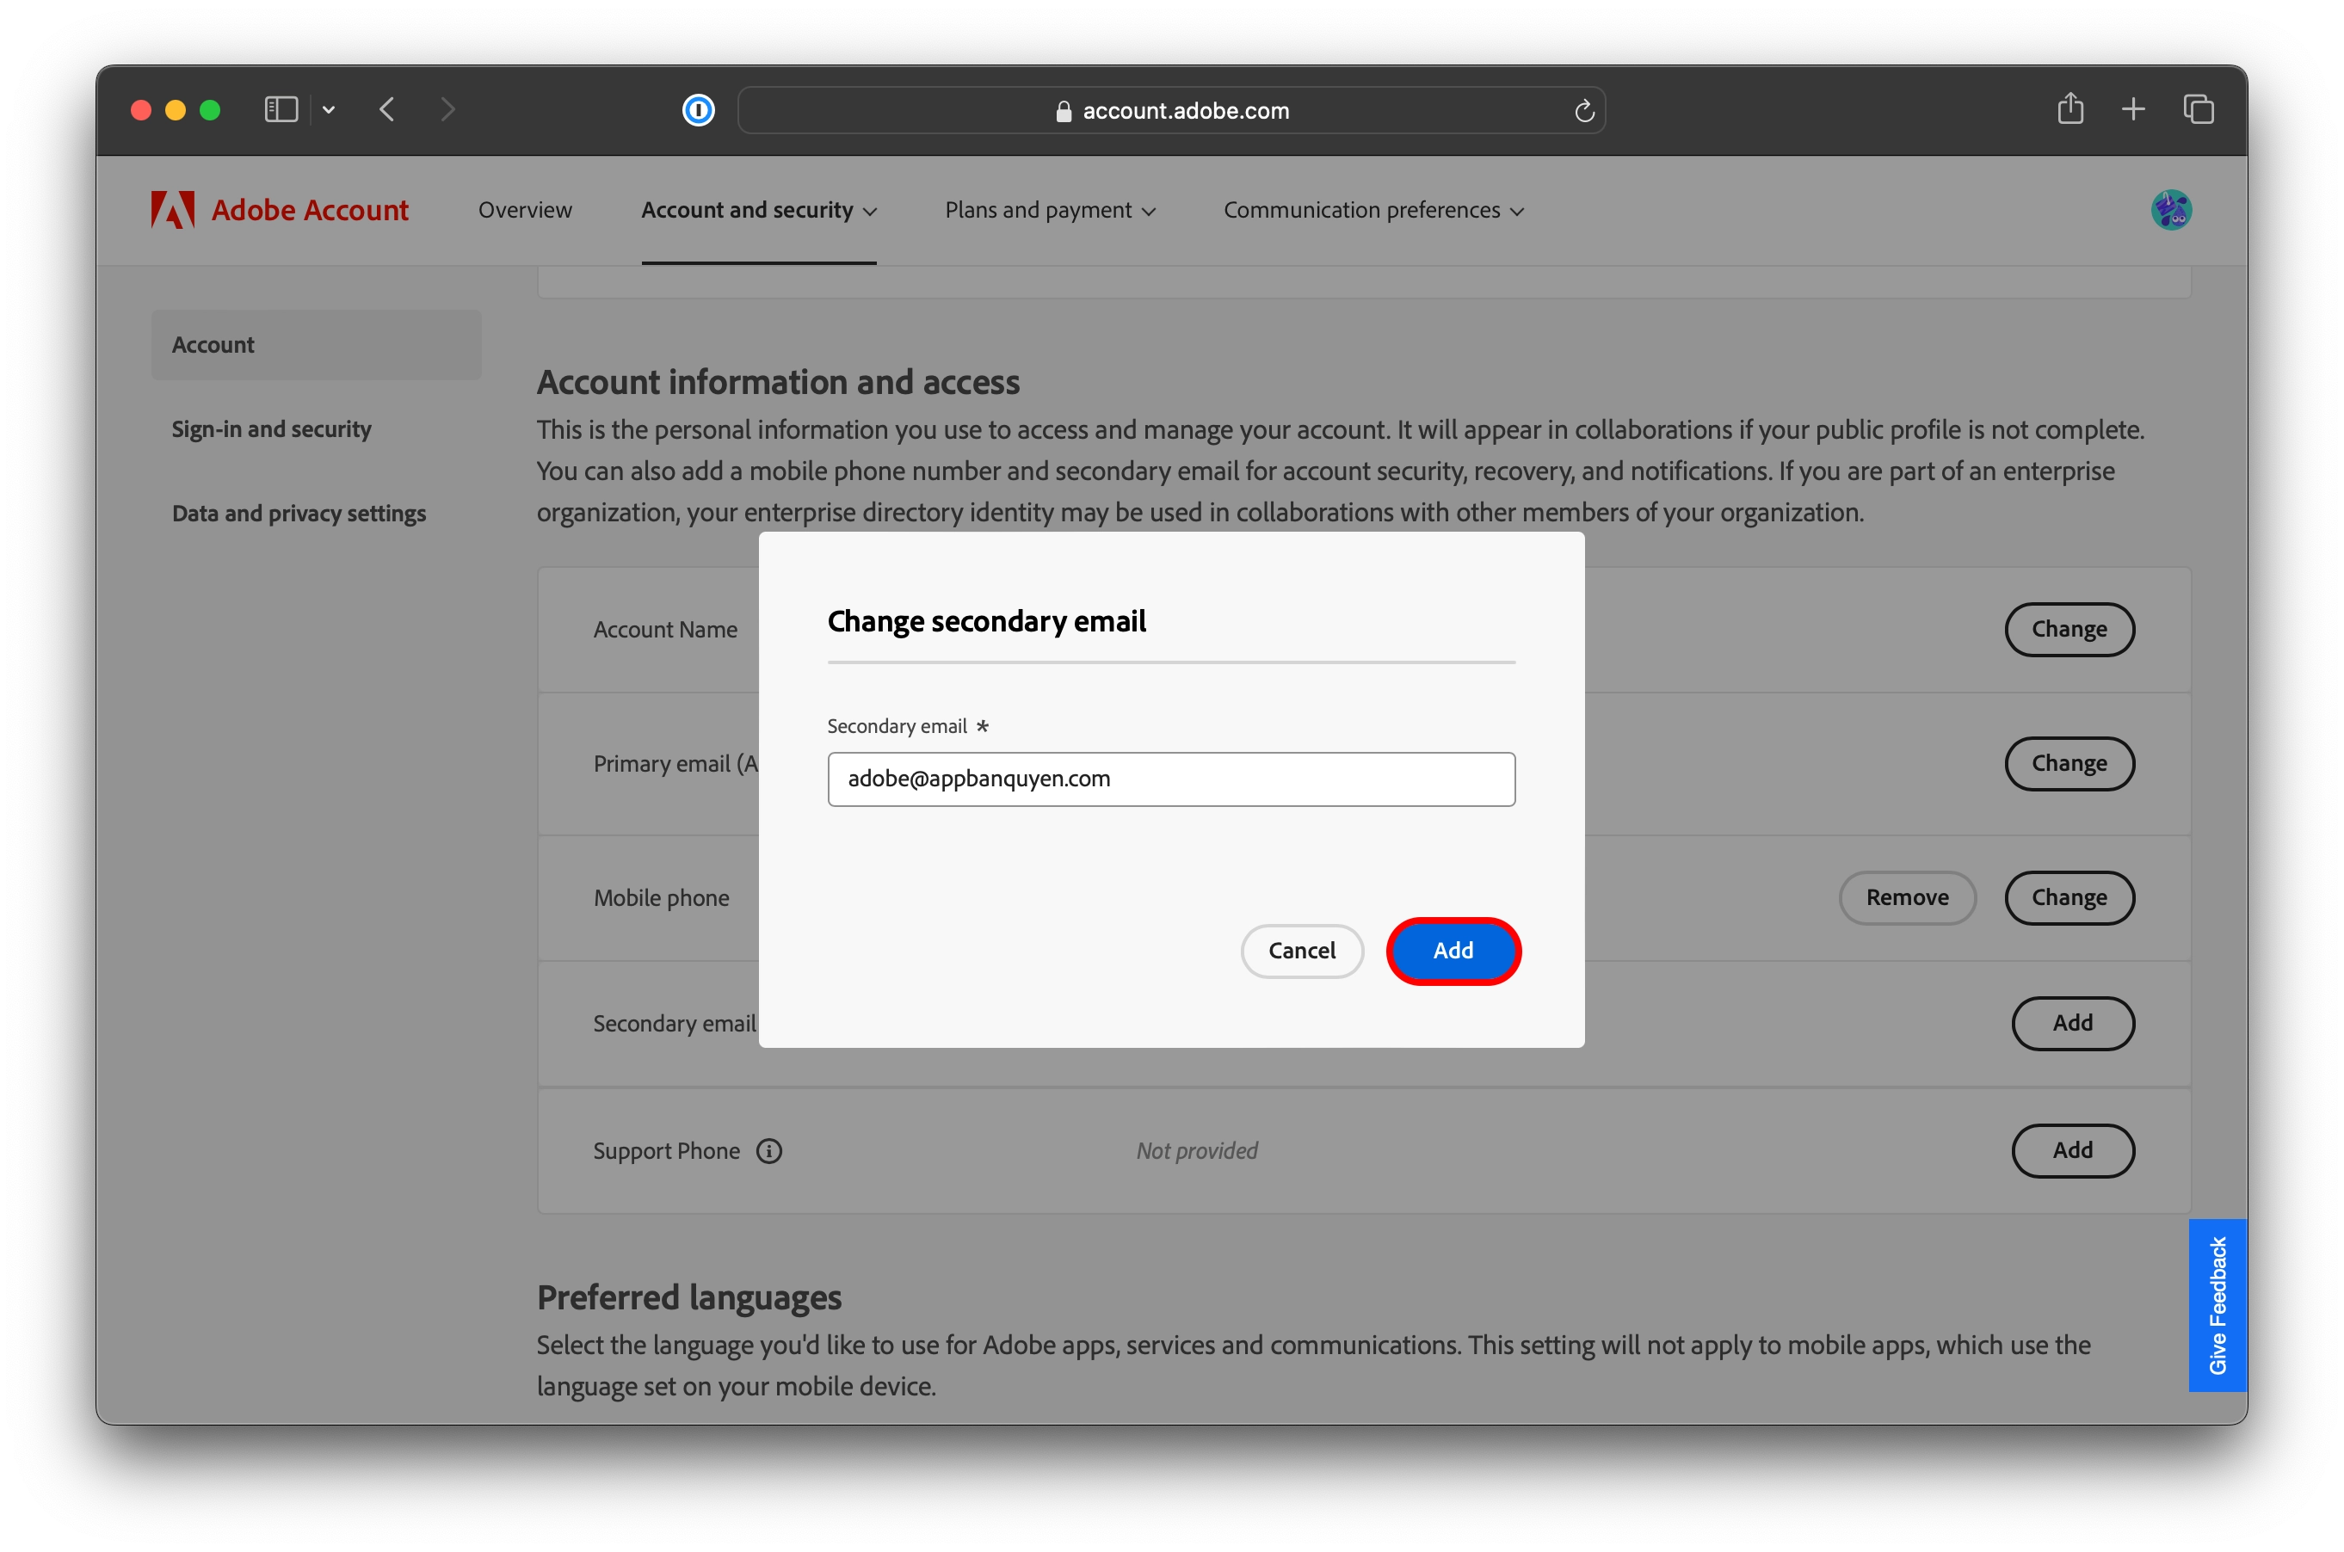Expand Communication preferences menu
The image size is (2344, 1552).
[1373, 210]
